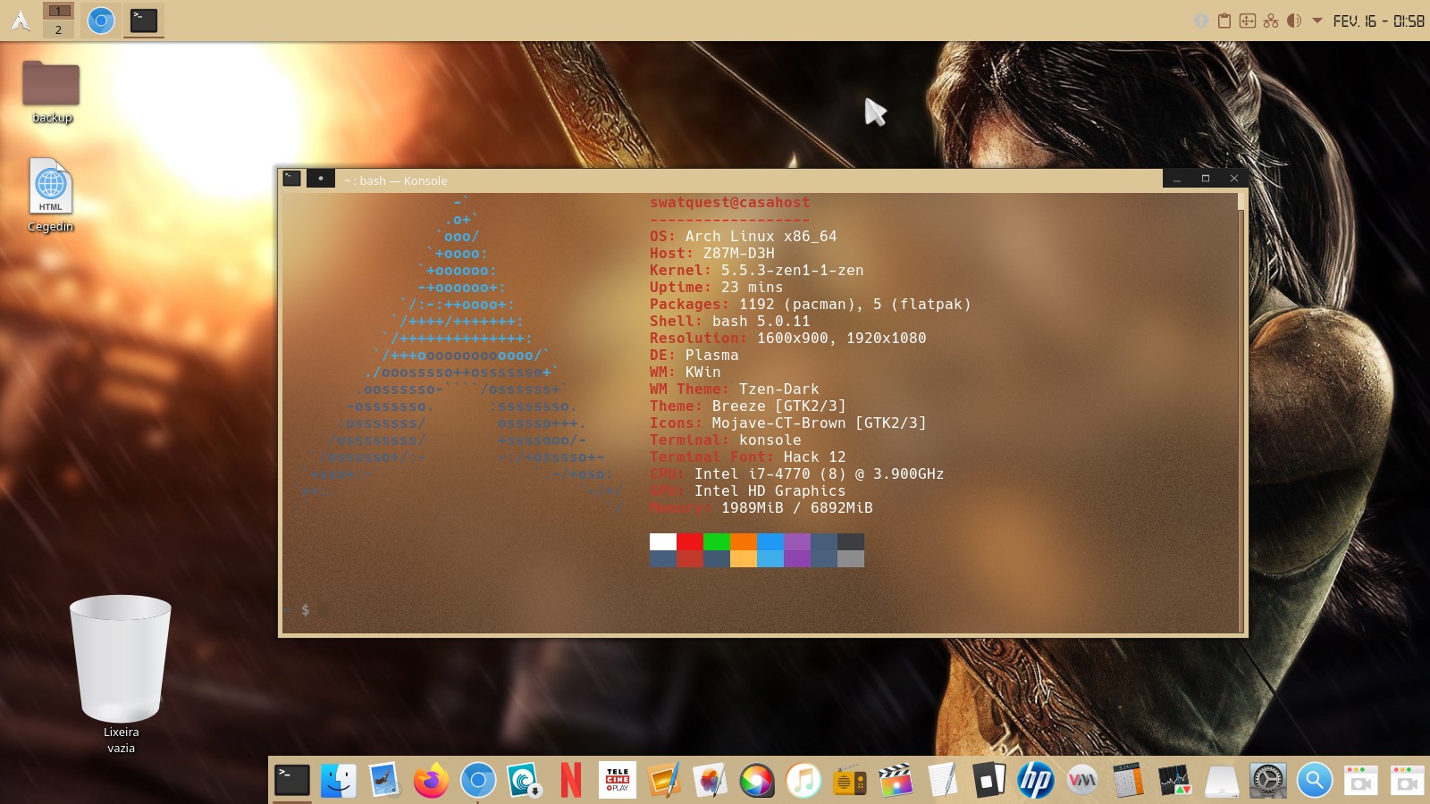This screenshot has width=1430, height=804.
Task: Launch Firefox from the dock
Action: (x=432, y=781)
